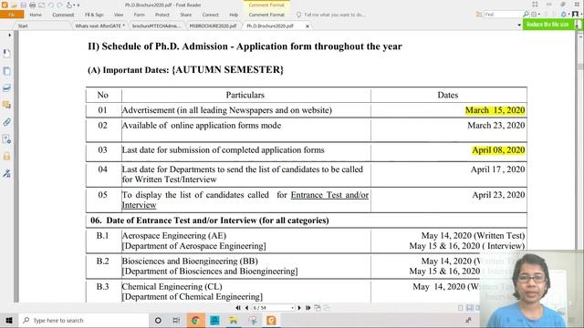Open the Comments panel icon
This screenshot has width=584, height=328.
point(6,105)
